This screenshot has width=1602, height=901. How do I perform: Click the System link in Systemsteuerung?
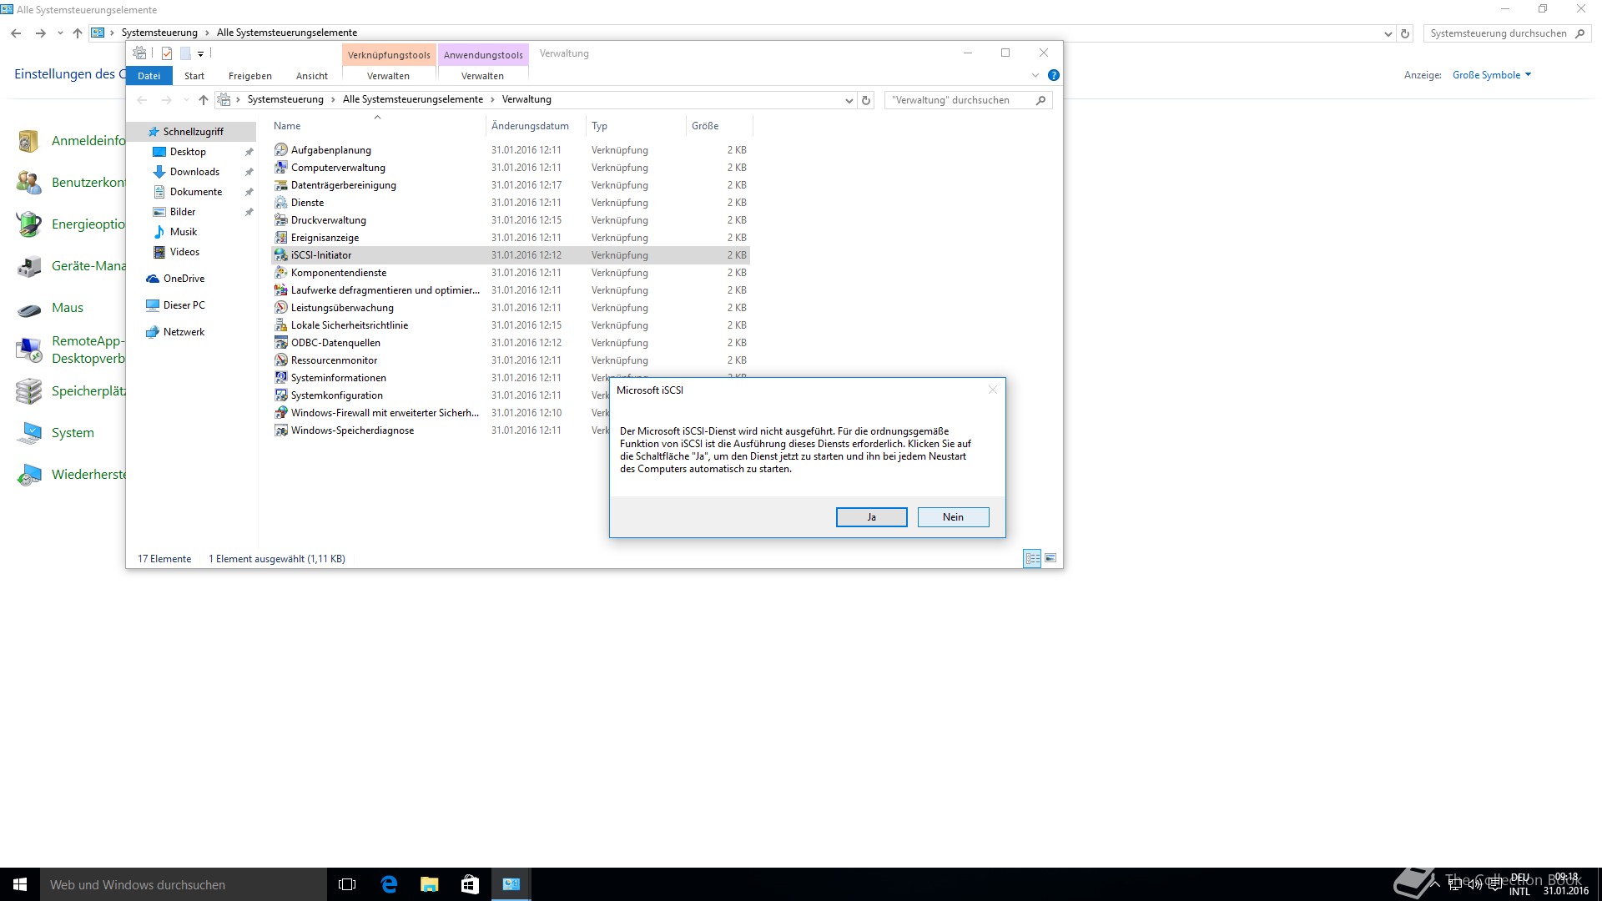(x=73, y=433)
